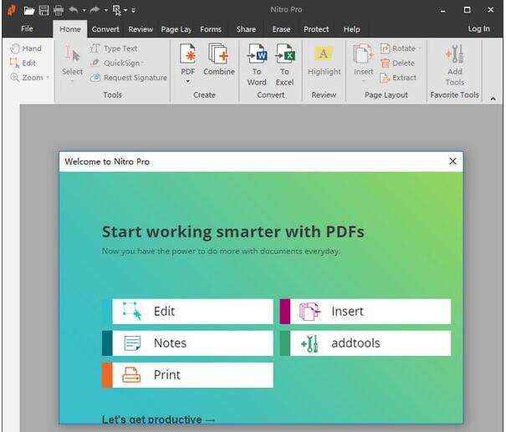
Task: Redo action with the forward arrow icon
Action: (x=95, y=10)
